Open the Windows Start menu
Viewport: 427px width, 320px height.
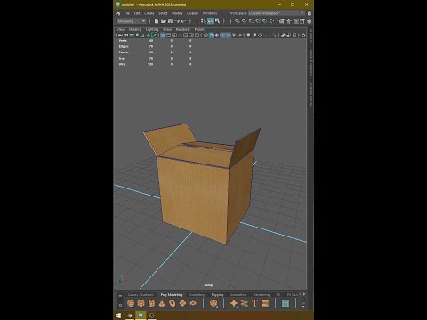pyautogui.click(x=118, y=316)
